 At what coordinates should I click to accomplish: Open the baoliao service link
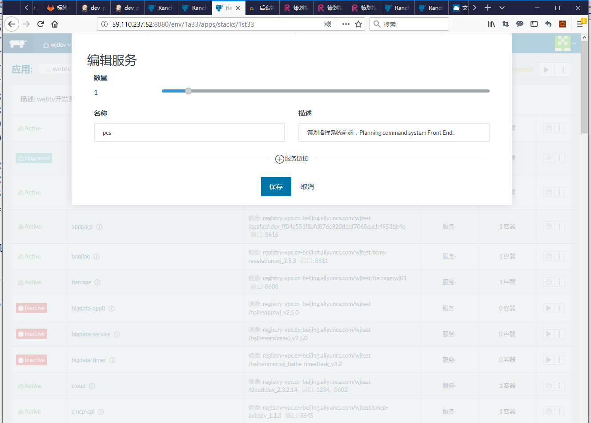point(81,257)
